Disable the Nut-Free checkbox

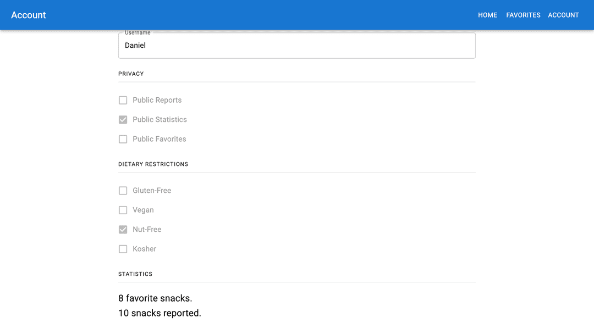pyautogui.click(x=123, y=230)
